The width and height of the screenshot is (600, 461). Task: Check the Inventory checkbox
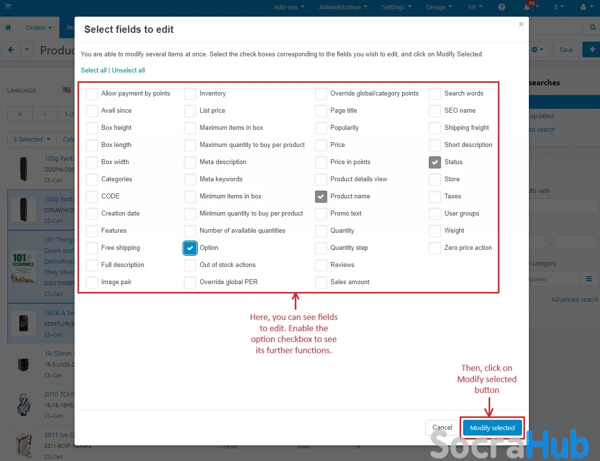tap(190, 94)
